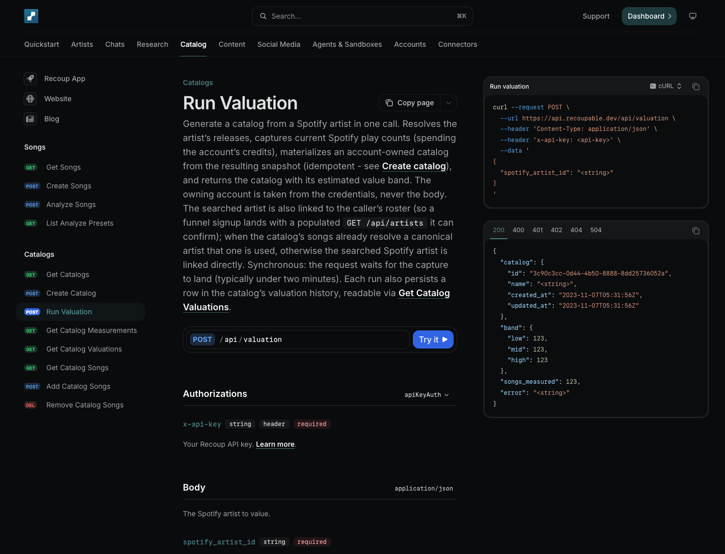The width and height of the screenshot is (725, 554).
Task: Open the Website globe icon
Action: coord(30,99)
